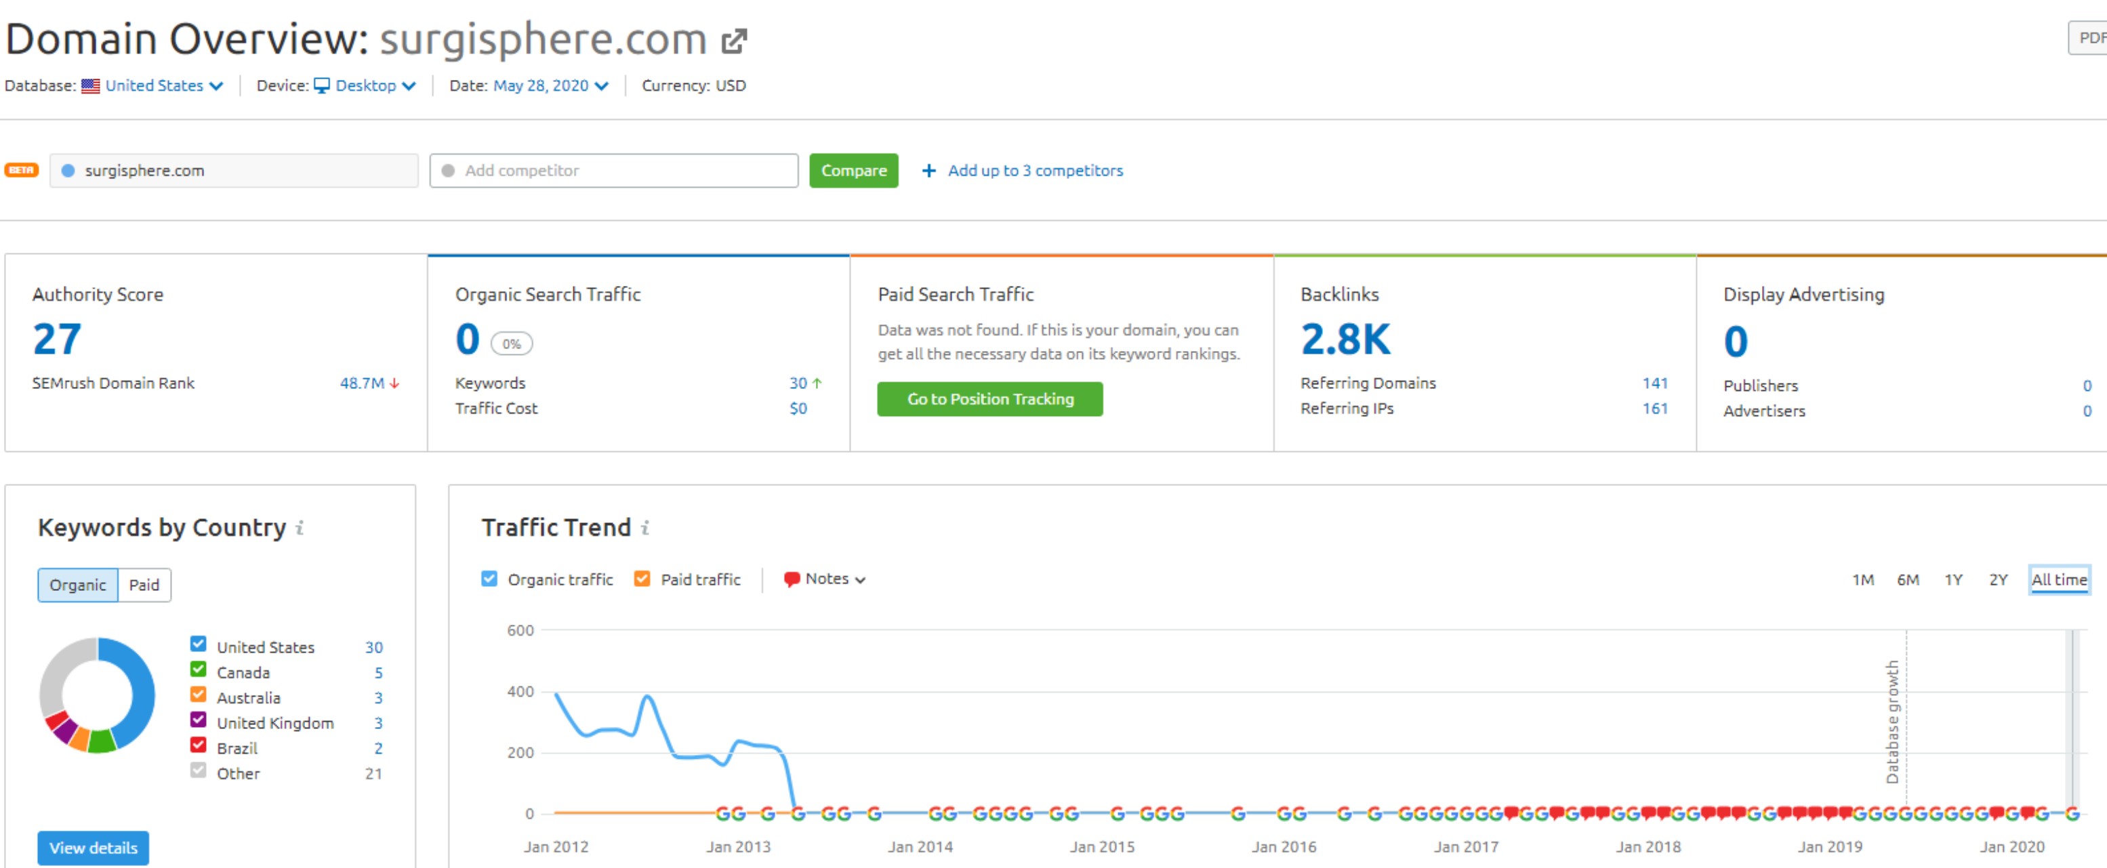Viewport: 2107px width, 868px height.
Task: Select All time range
Action: click(2059, 580)
